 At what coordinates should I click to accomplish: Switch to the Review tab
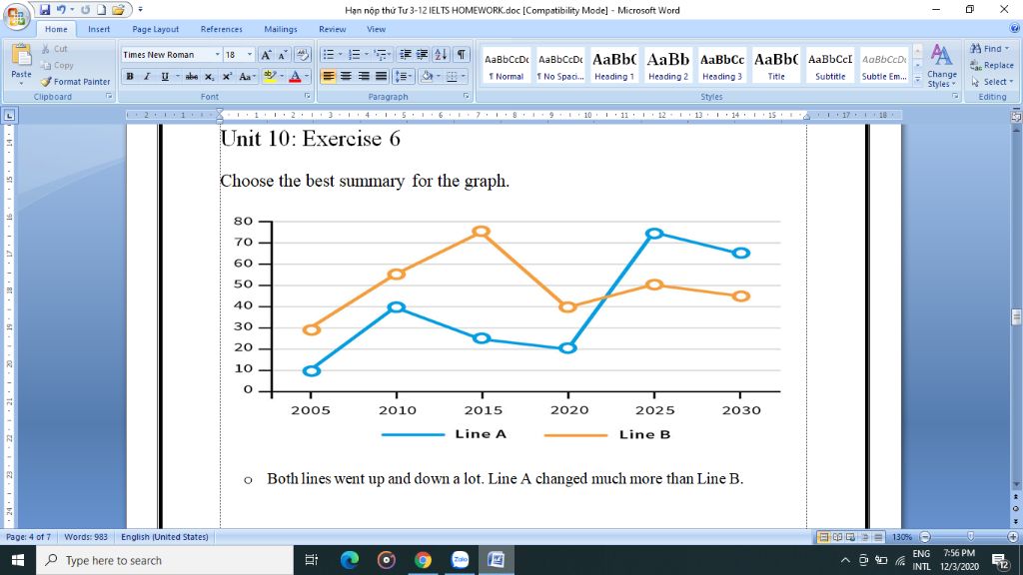[332, 29]
